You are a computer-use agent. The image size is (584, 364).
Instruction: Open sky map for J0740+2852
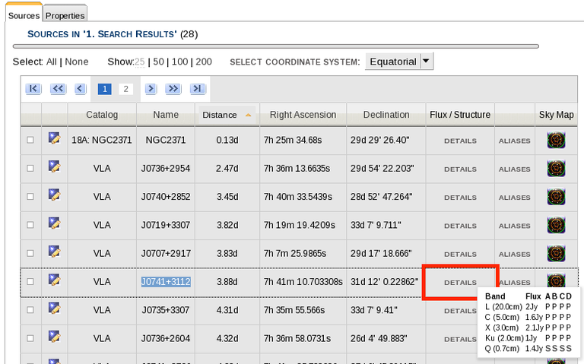[556, 196]
